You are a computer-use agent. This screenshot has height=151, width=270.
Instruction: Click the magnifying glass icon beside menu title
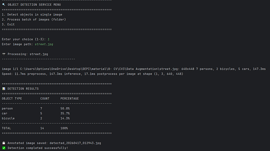4,5
